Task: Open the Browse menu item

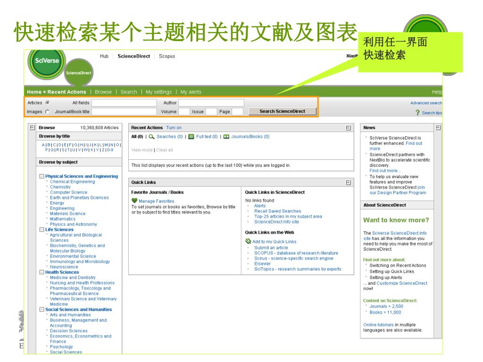Action: point(103,92)
